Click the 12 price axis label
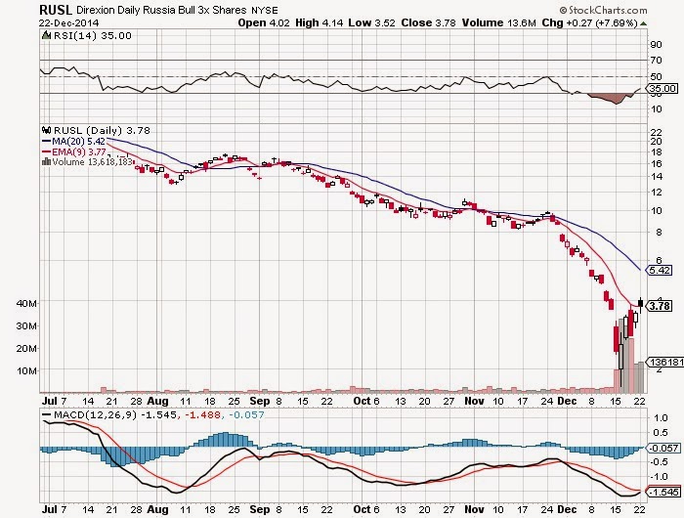The image size is (684, 518). [656, 193]
